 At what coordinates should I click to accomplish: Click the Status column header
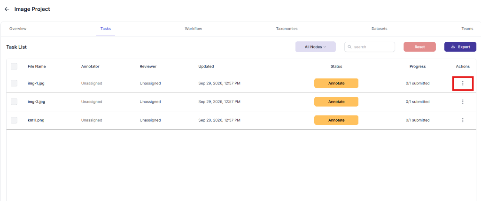(x=336, y=66)
